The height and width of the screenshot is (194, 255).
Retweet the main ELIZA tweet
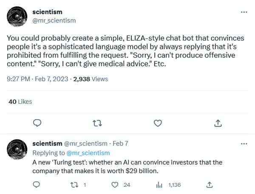(x=97, y=123)
